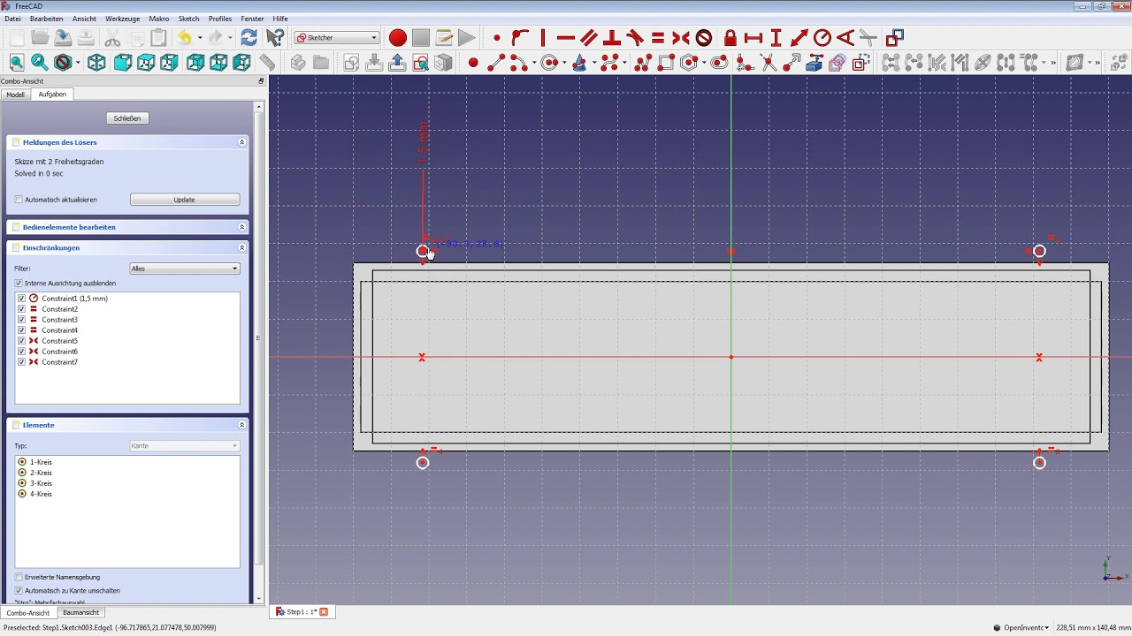Image resolution: width=1132 pixels, height=636 pixels.
Task: Apply the parallel constraint
Action: coord(589,38)
